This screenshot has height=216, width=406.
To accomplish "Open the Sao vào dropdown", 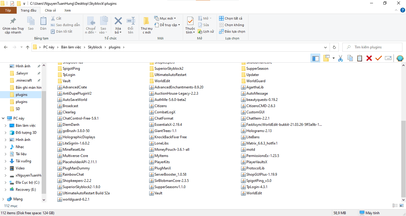I will 103,25.
